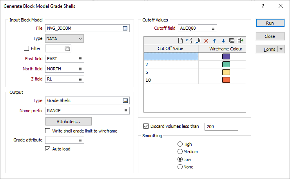Select Medium smoothing option
Image resolution: width=290 pixels, height=179 pixels.
click(x=180, y=152)
